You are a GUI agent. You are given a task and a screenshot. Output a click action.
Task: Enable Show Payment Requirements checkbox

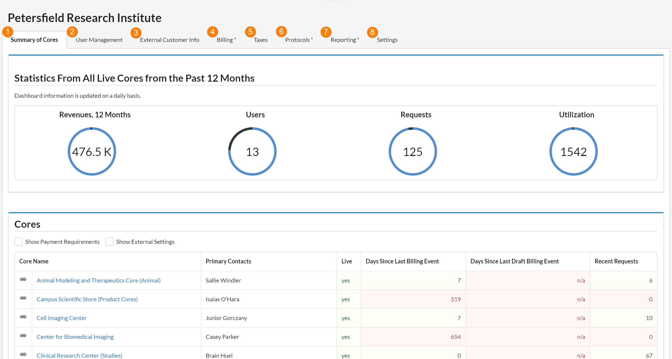click(x=19, y=242)
